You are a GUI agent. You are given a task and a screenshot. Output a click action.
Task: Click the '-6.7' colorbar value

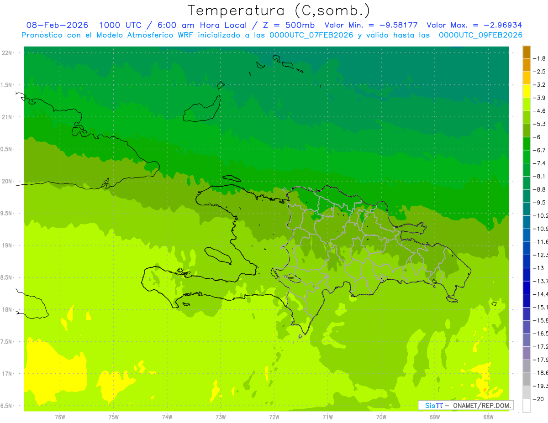tap(539, 150)
